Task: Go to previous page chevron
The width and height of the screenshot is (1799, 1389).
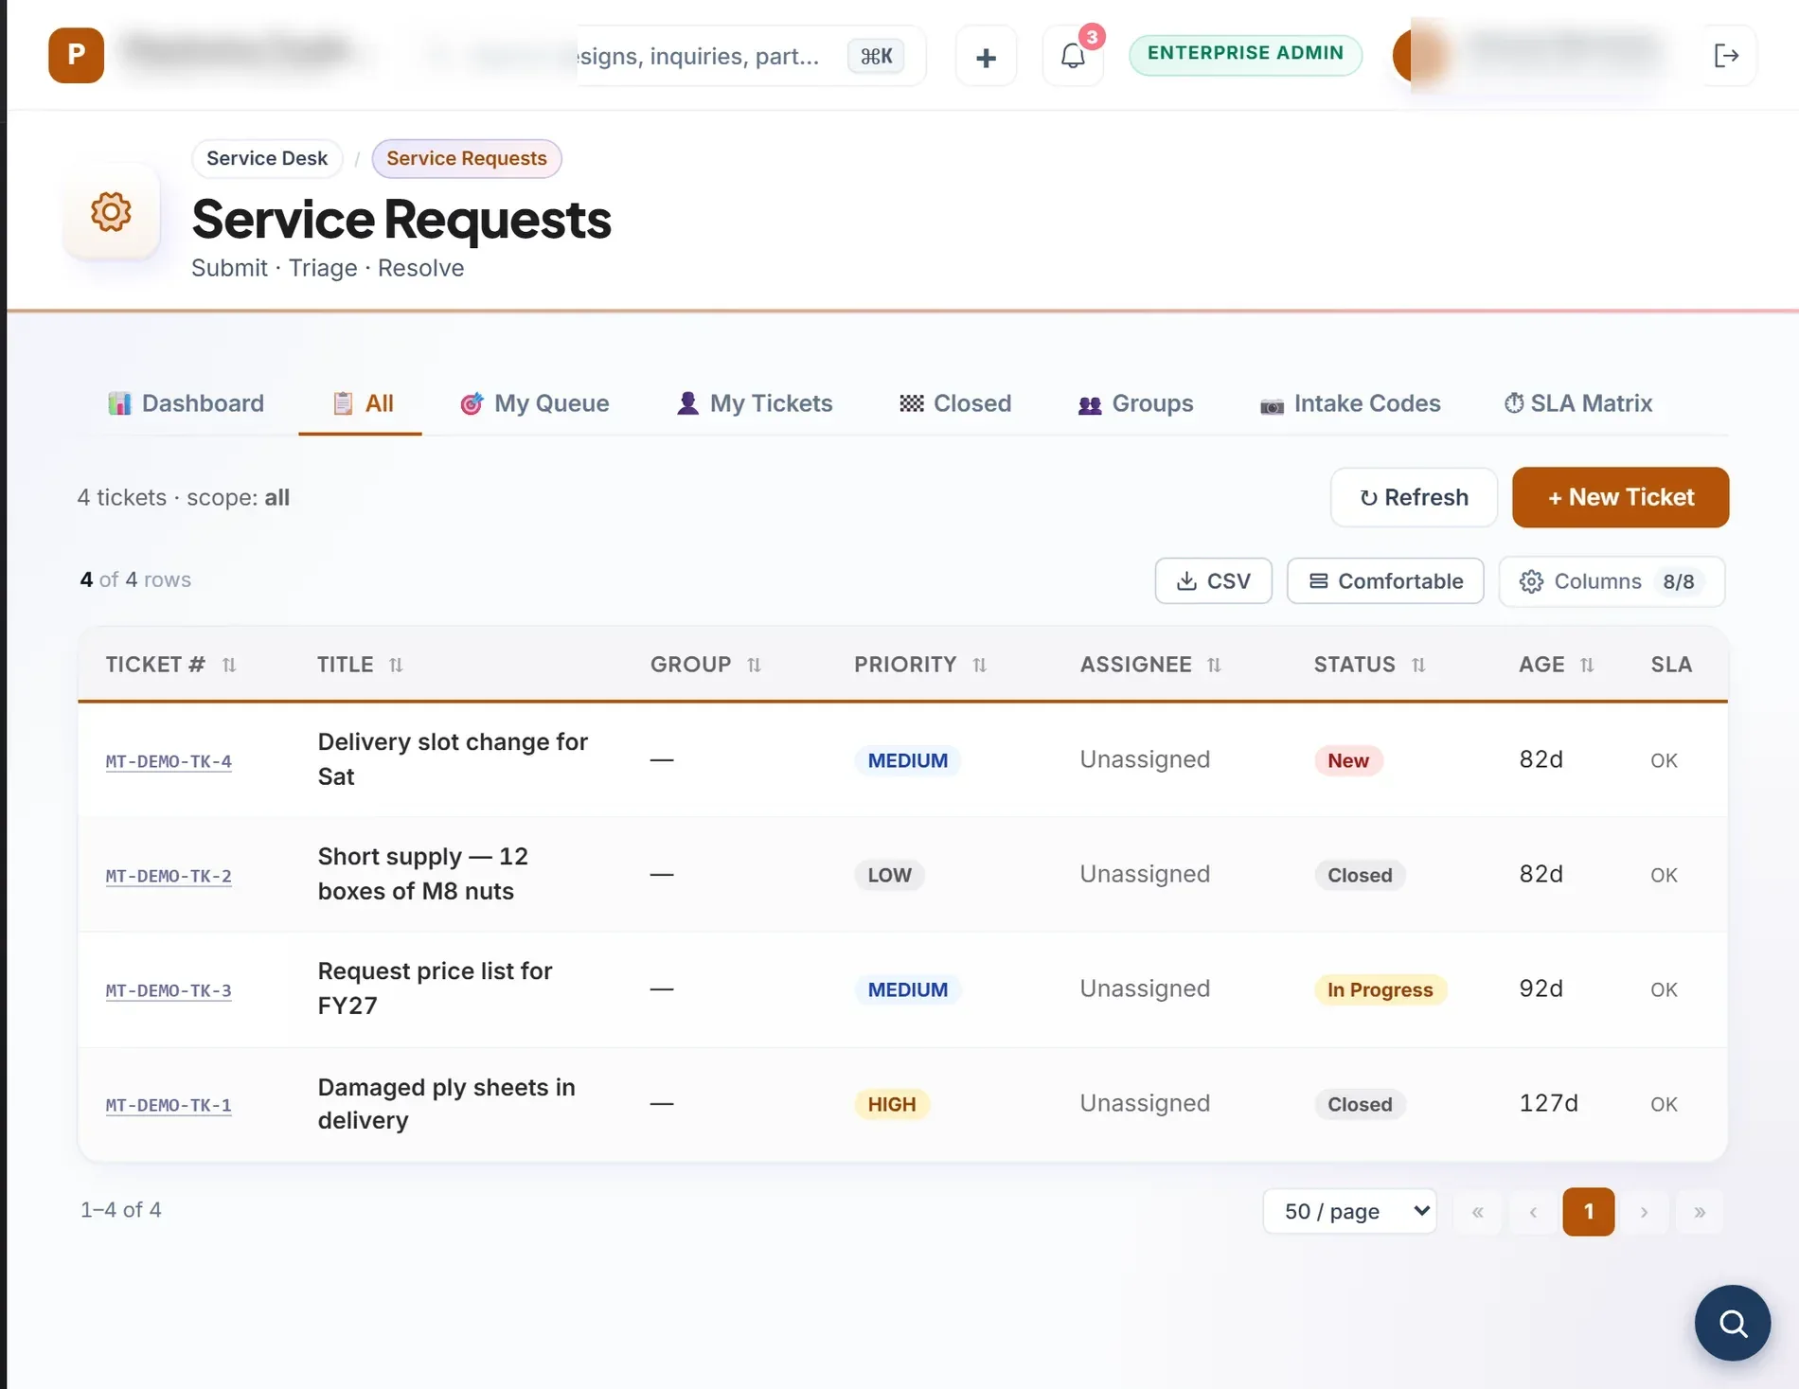Action: [x=1533, y=1211]
